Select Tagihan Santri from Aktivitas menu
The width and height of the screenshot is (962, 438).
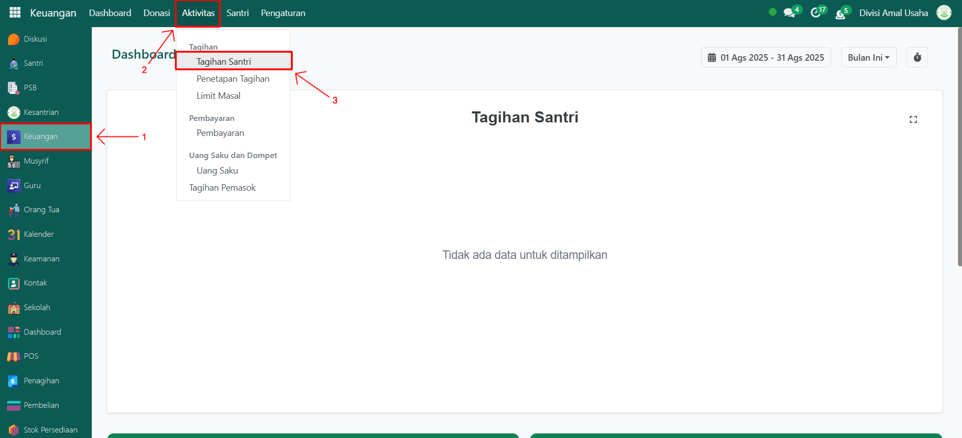(x=224, y=62)
